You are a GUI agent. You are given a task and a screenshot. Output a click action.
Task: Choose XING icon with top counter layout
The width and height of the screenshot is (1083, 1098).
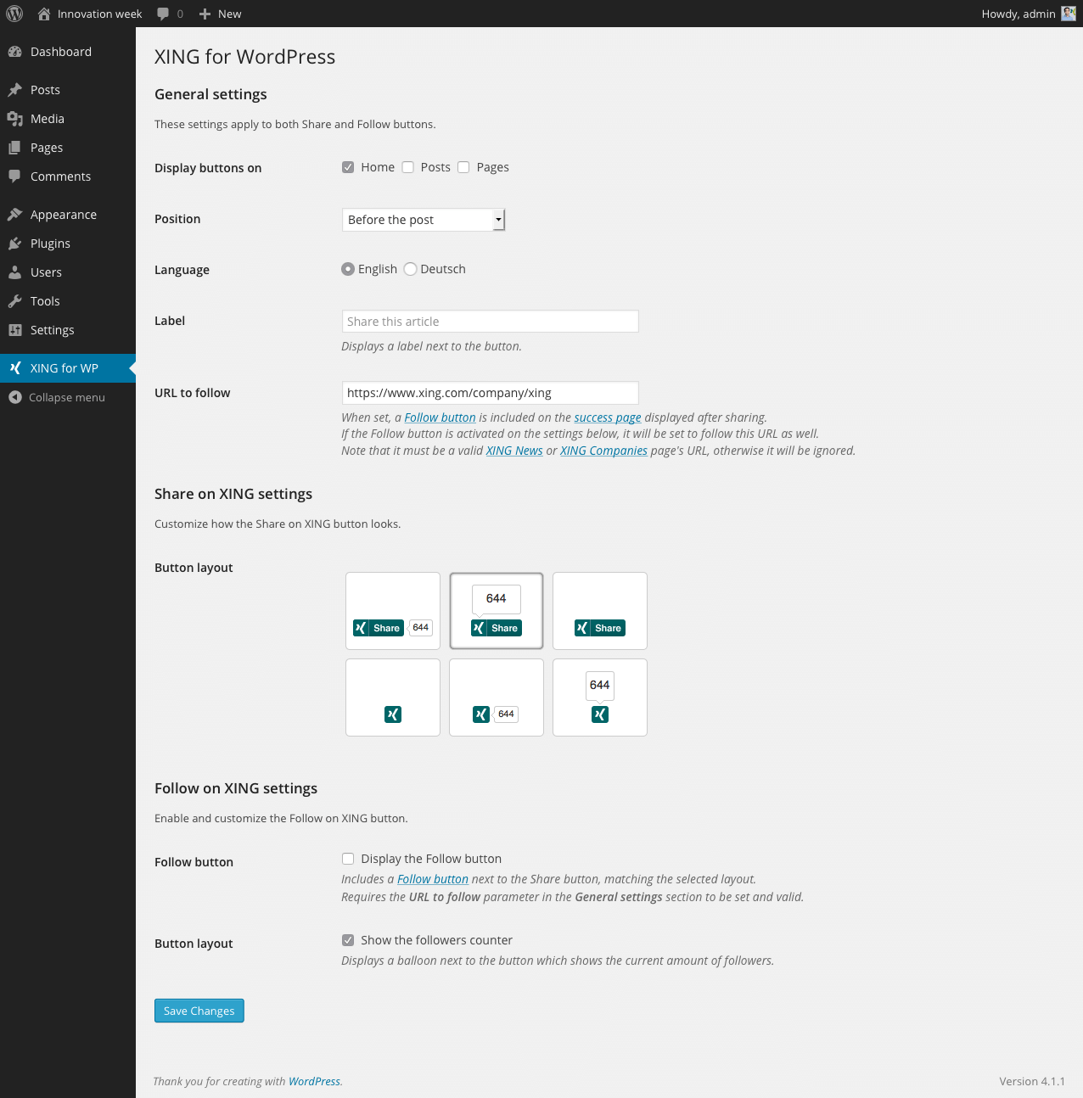[x=600, y=697]
